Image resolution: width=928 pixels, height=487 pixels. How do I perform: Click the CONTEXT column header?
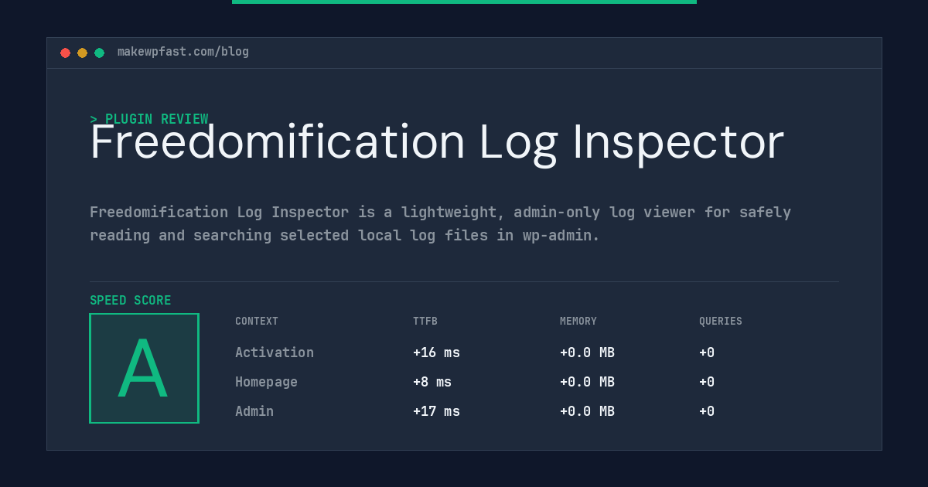click(x=257, y=321)
